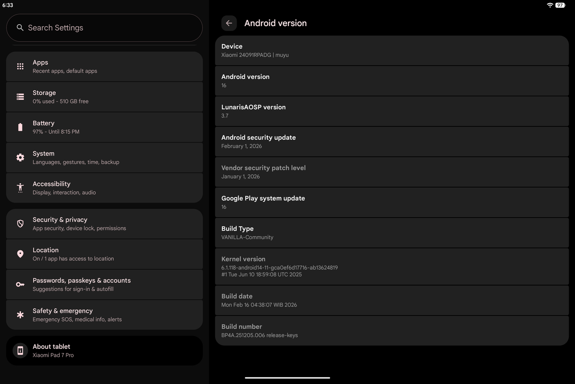Click the 6:33 clock in status bar
The width and height of the screenshot is (575, 384).
[x=8, y=5]
